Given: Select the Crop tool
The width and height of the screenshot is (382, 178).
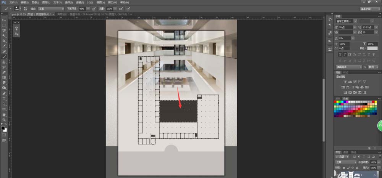Looking at the screenshot, I should pyautogui.click(x=4, y=41).
